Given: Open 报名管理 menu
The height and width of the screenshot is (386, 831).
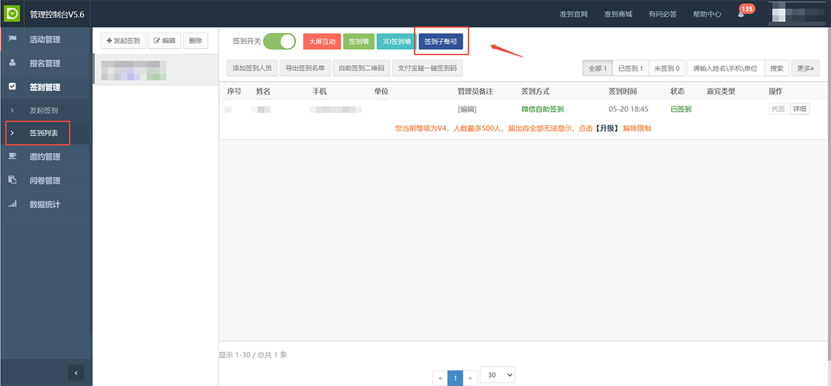Looking at the screenshot, I should [44, 63].
